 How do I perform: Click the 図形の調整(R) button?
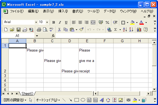(x=15, y=100)
